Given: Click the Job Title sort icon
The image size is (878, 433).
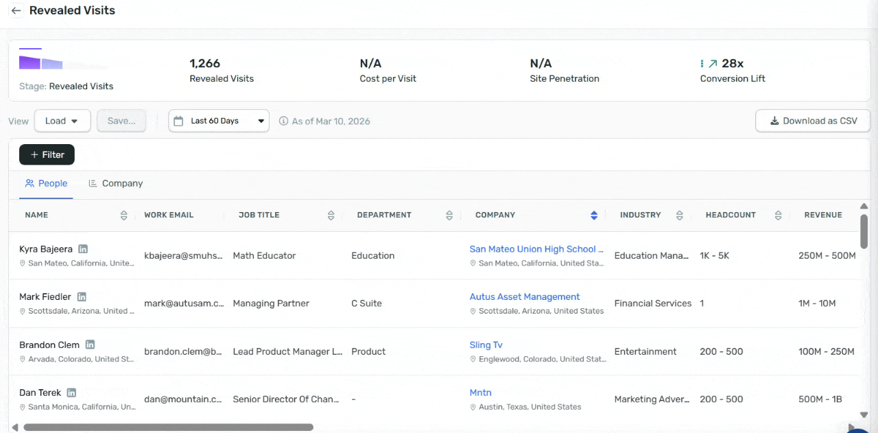Looking at the screenshot, I should pos(331,215).
